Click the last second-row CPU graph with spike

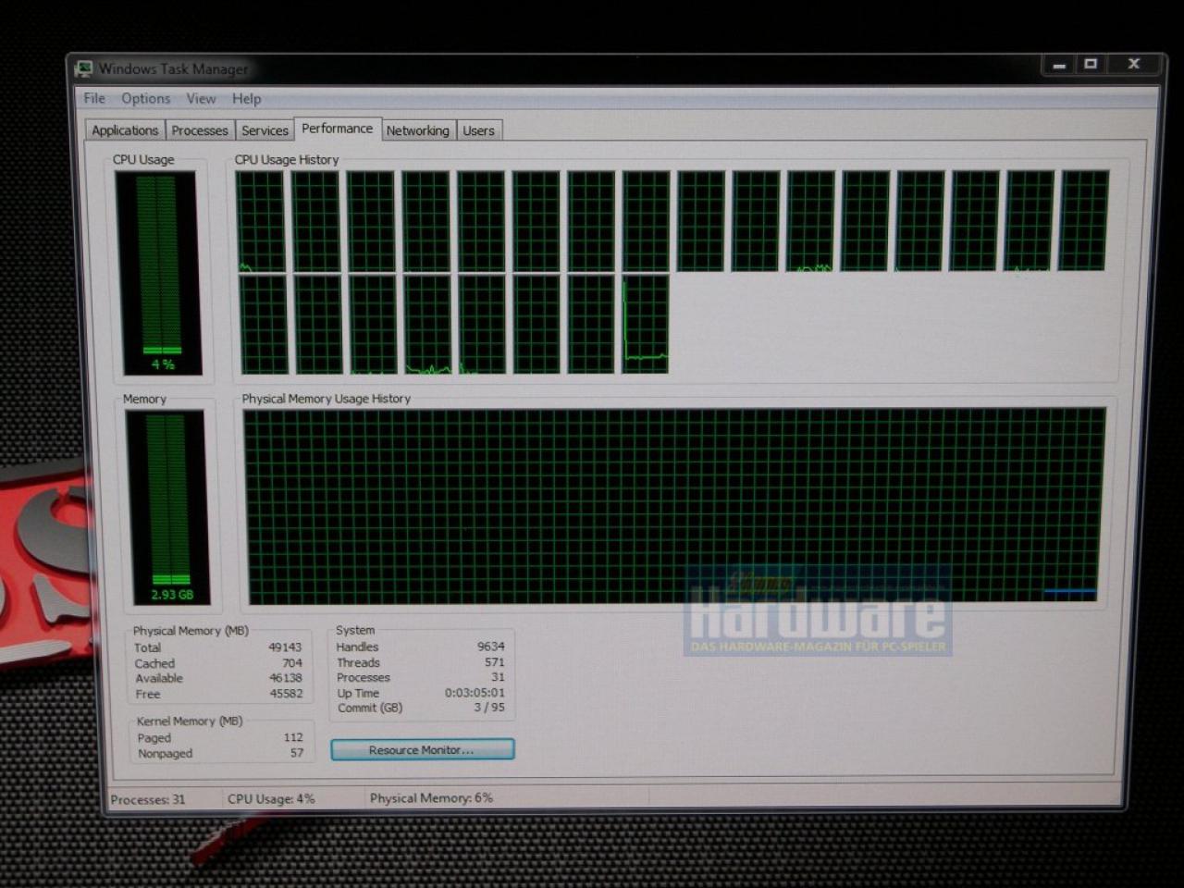(646, 324)
